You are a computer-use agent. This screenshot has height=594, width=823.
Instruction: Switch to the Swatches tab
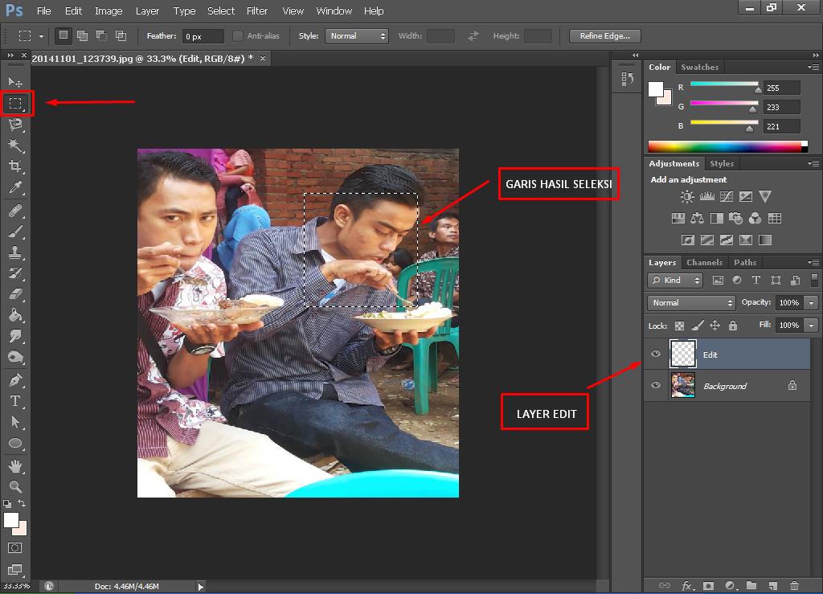click(700, 68)
